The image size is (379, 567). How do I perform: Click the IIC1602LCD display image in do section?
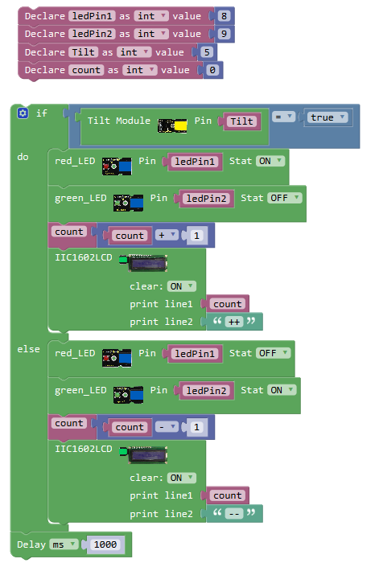(143, 263)
